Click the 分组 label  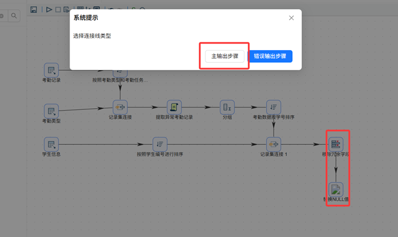227,117
